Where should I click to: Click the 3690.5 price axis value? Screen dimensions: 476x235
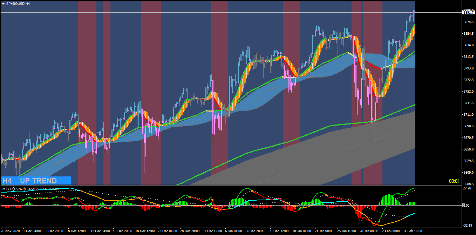469,126
